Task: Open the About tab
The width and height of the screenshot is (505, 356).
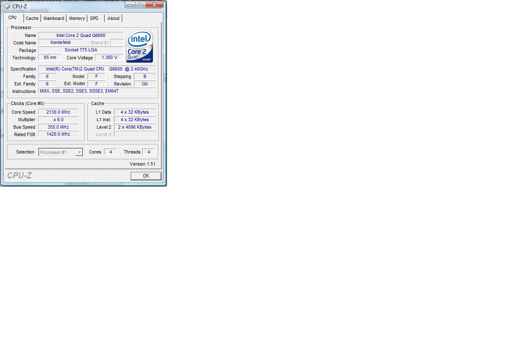Action: click(113, 18)
